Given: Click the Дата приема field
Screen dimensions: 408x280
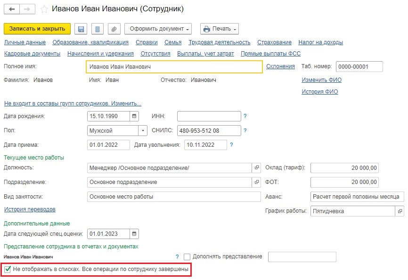Looking at the screenshot, I should [108, 145].
